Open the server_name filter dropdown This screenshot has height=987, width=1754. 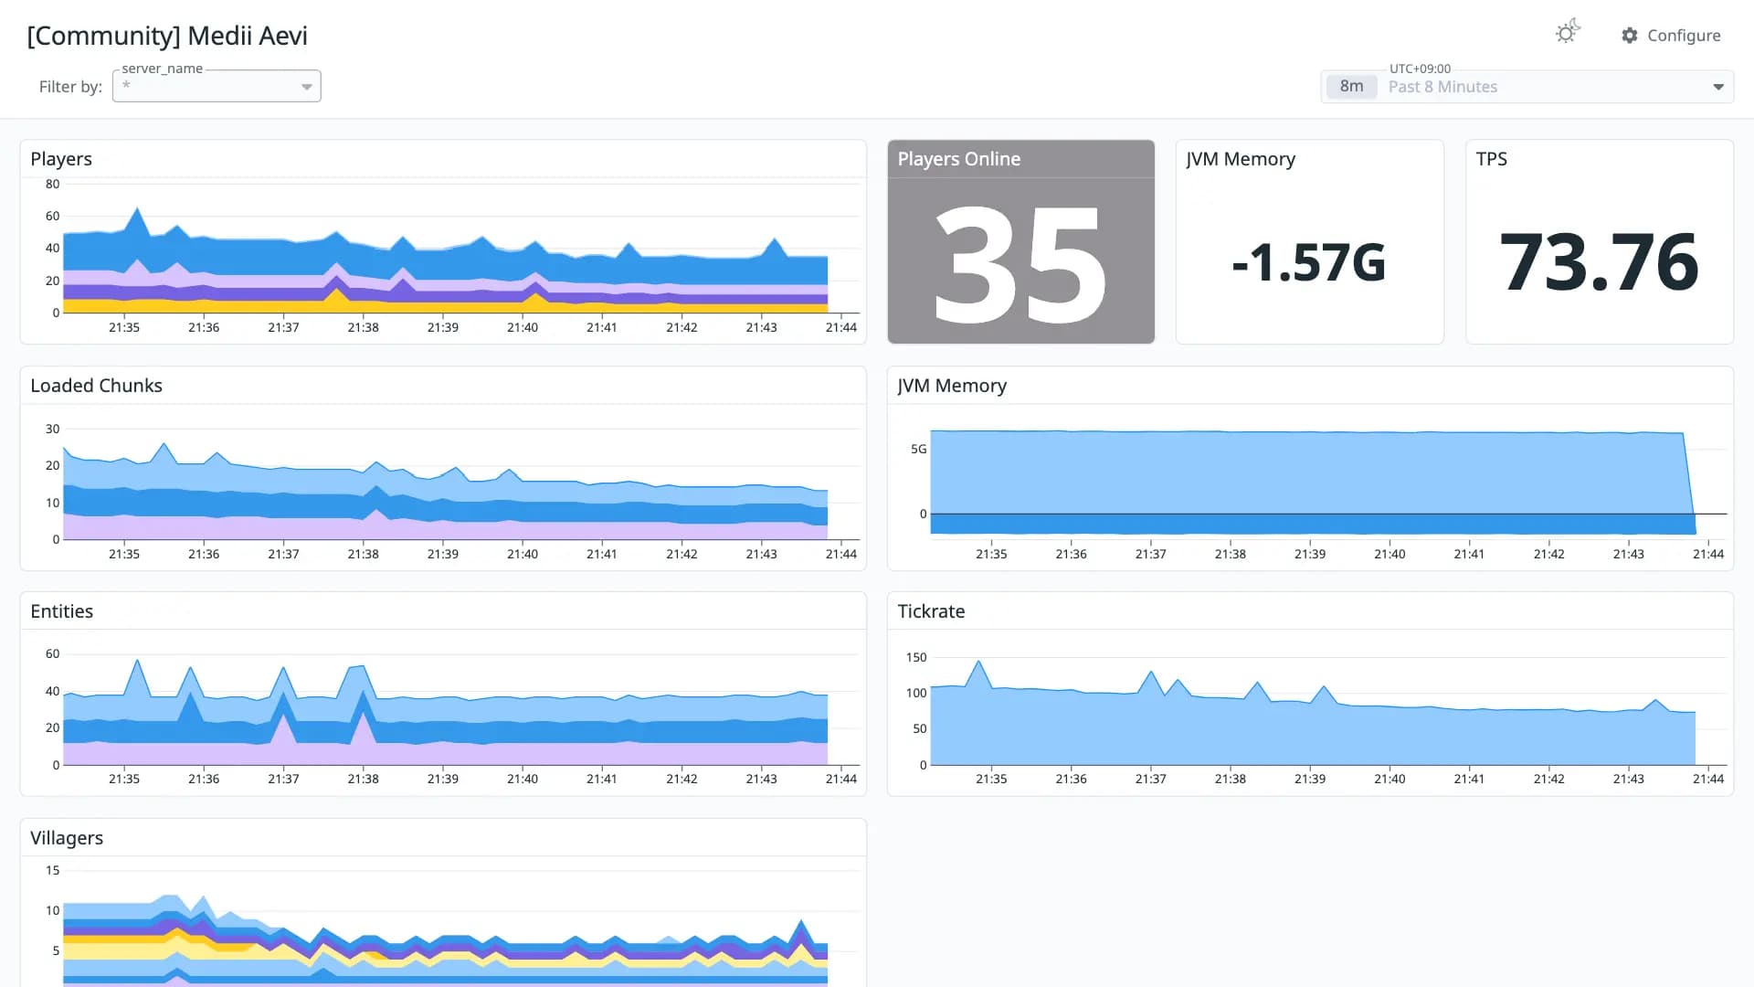pyautogui.click(x=217, y=86)
